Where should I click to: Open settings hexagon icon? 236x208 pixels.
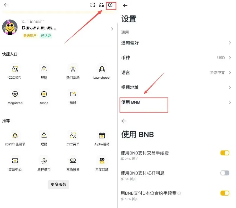click(x=110, y=5)
